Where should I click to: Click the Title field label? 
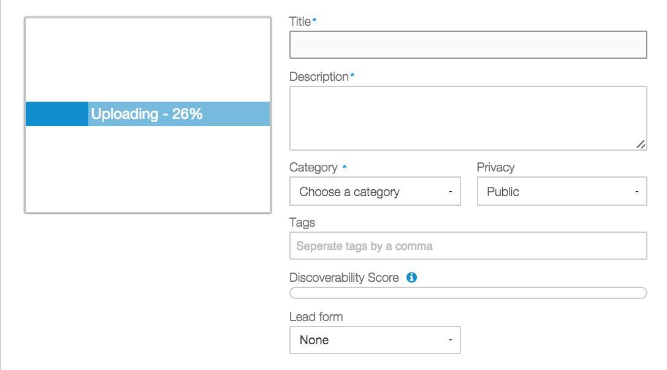pos(300,21)
